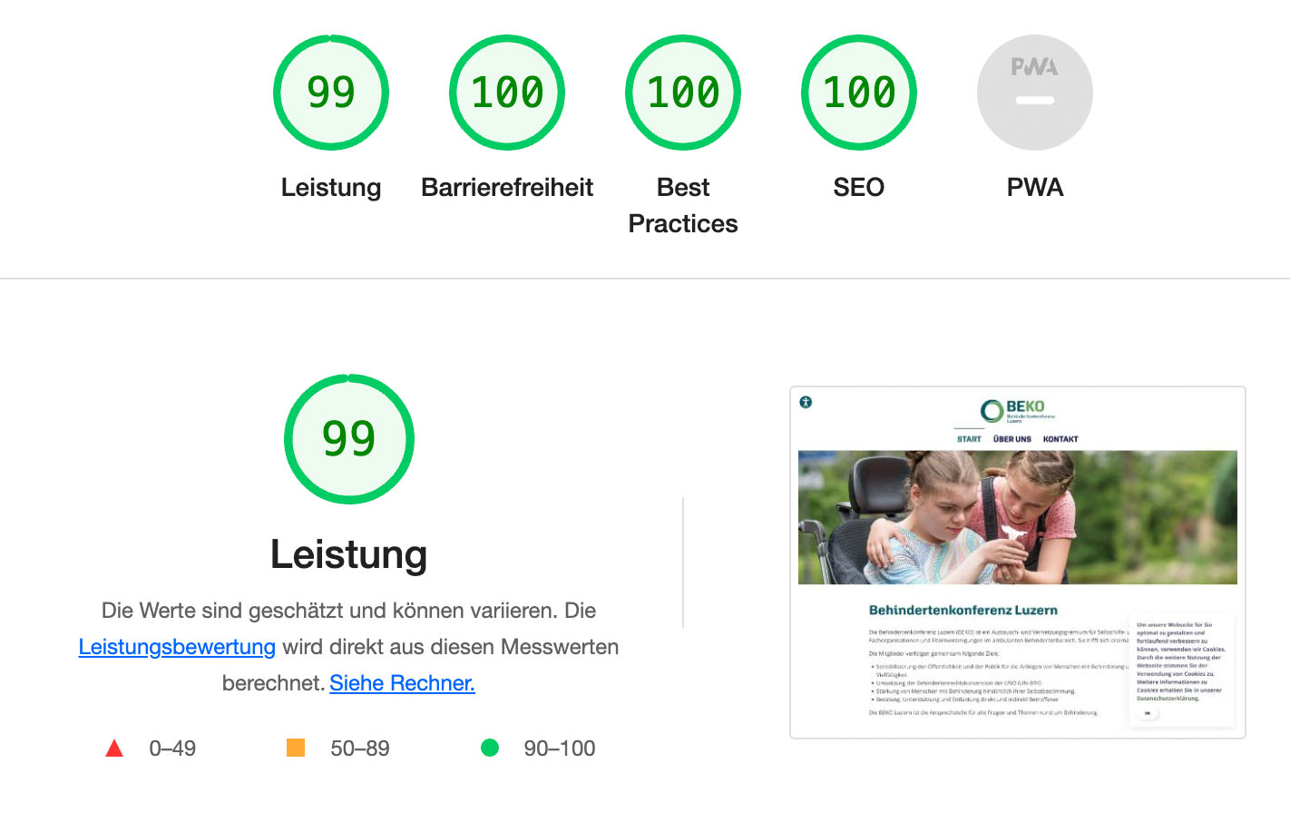Click the 'Best Practices' category label

pos(683,205)
